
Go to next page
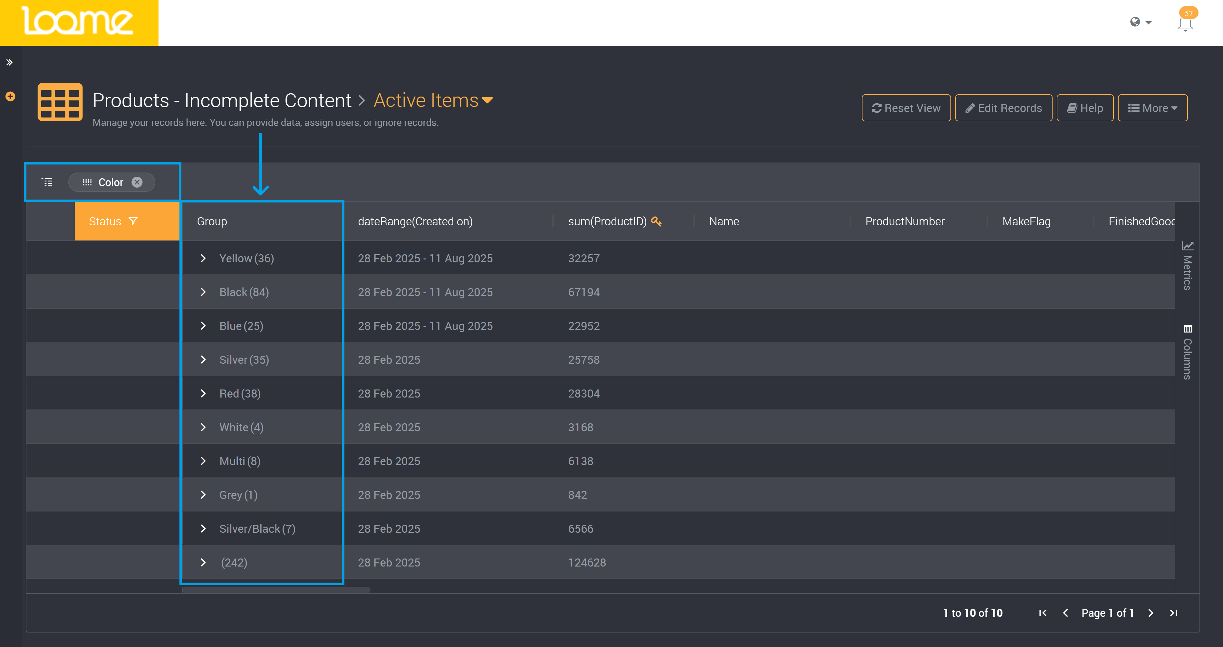click(1151, 613)
